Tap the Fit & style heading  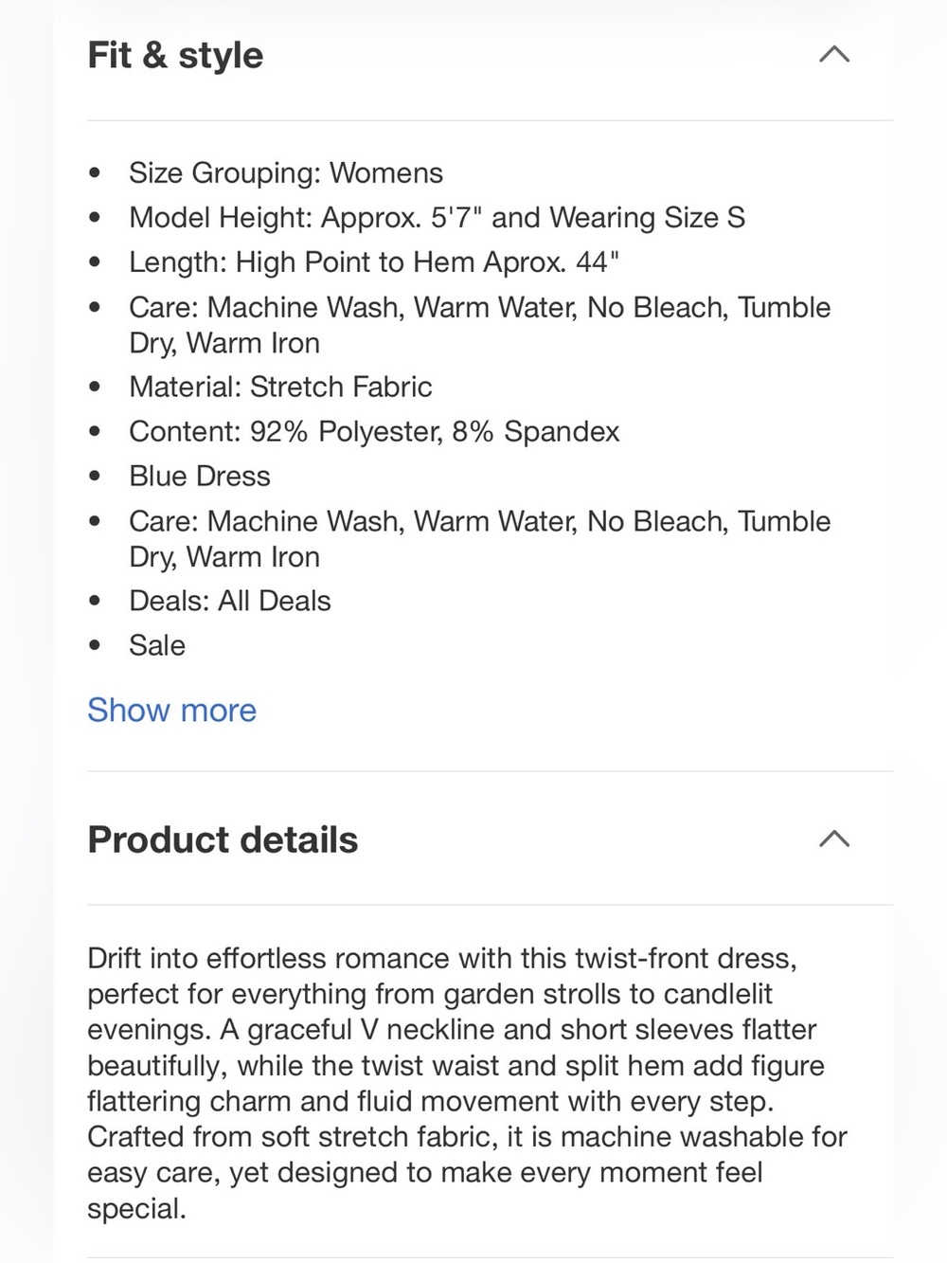click(x=175, y=55)
